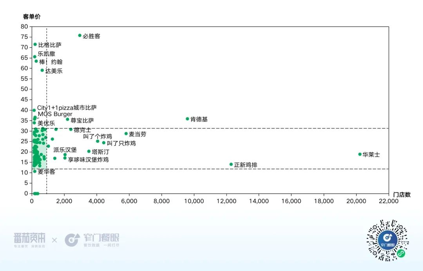The width and height of the screenshot is (423, 271).
Task: Click the 叫了只炸鸡 data point
Action: (103, 143)
